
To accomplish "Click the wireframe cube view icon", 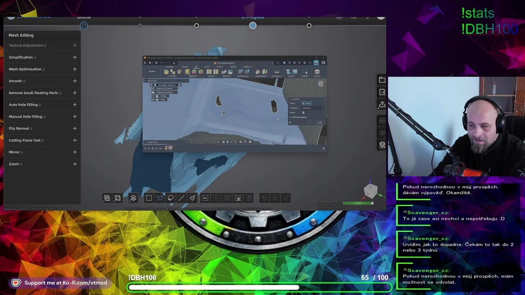I will (118, 198).
